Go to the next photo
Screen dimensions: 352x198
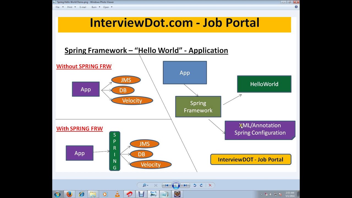tap(185, 185)
